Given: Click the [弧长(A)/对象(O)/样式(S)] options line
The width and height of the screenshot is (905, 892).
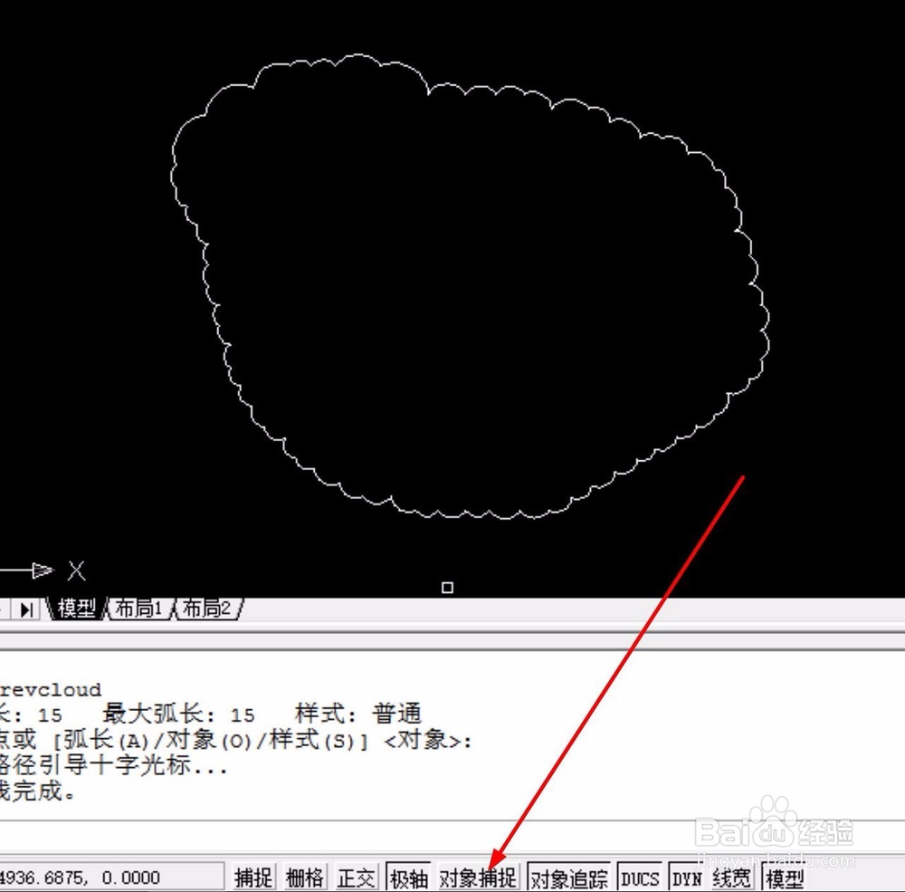Looking at the screenshot, I should coord(210,740).
